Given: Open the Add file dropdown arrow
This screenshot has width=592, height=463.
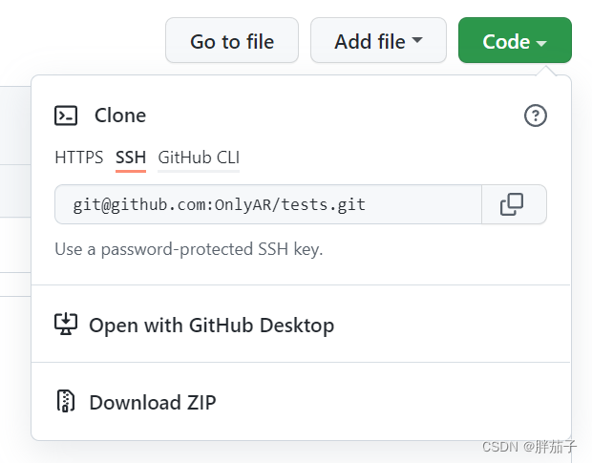Looking at the screenshot, I should 417,40.
